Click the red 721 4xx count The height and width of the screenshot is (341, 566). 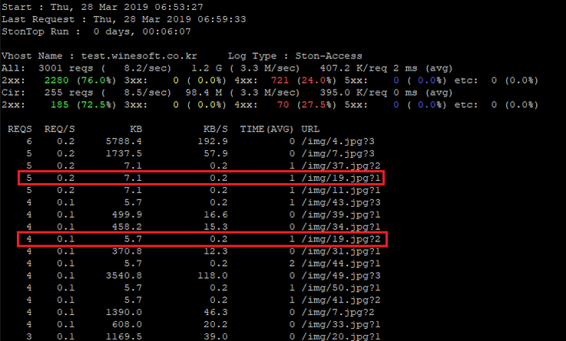click(280, 80)
